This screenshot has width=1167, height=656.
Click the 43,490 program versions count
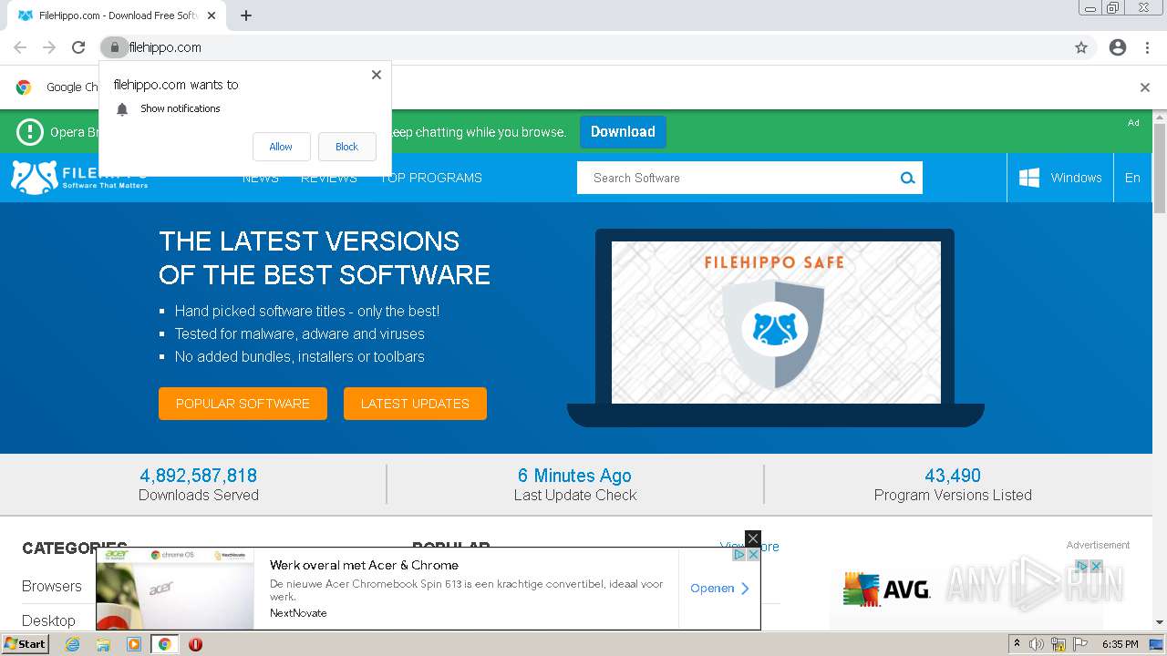point(953,476)
